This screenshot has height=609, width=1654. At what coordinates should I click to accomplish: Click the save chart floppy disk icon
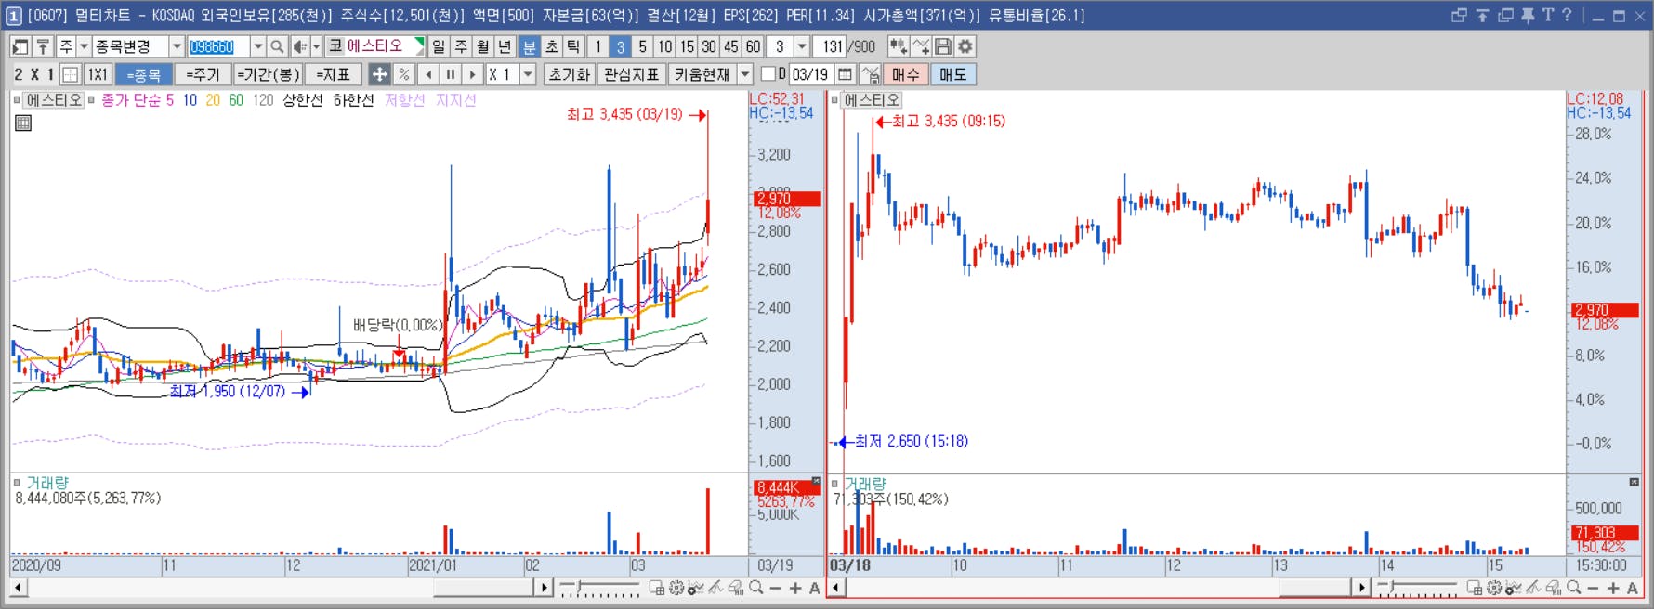click(943, 46)
